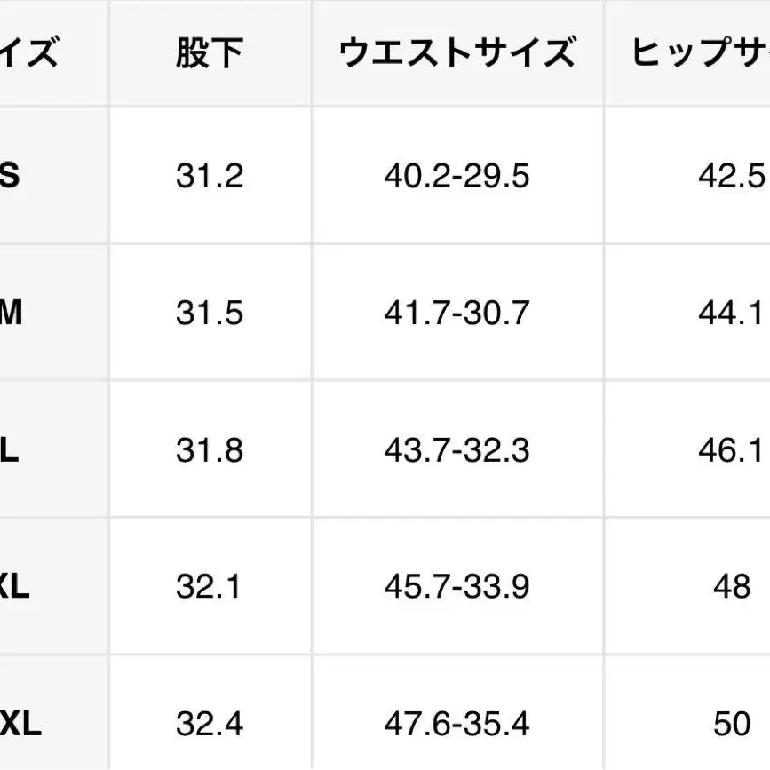Screen dimensions: 770x770
Task: Click the inseam value 31.5
Action: (x=210, y=314)
